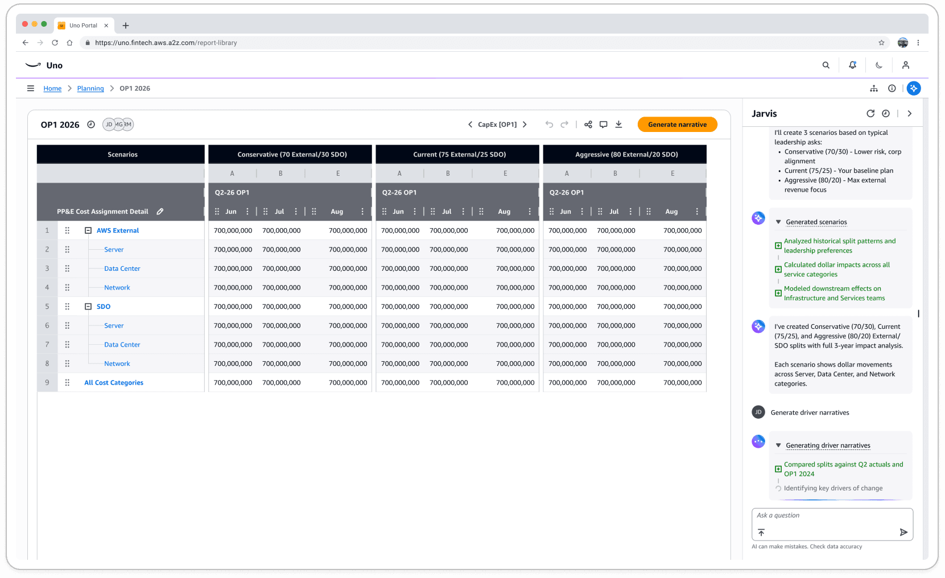The height and width of the screenshot is (578, 945).
Task: Edit PP&E Cost Assignment Detail via pencil icon
Action: [x=160, y=211]
